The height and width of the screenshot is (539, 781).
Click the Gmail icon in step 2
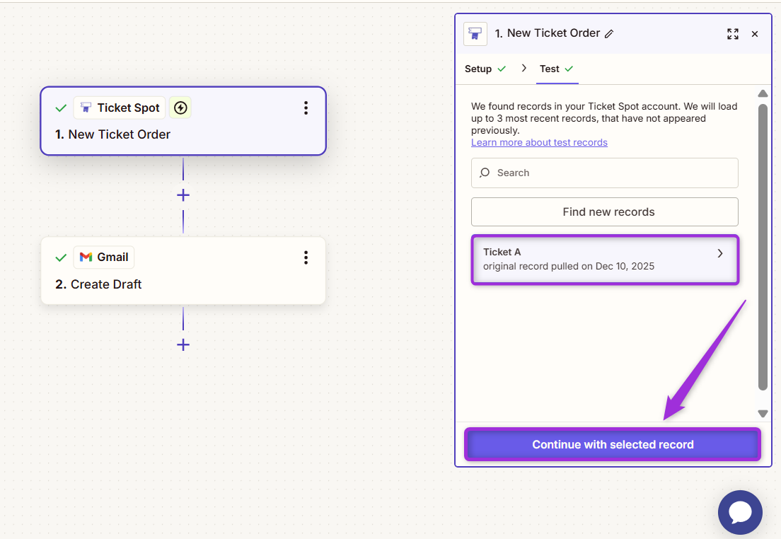[86, 257]
